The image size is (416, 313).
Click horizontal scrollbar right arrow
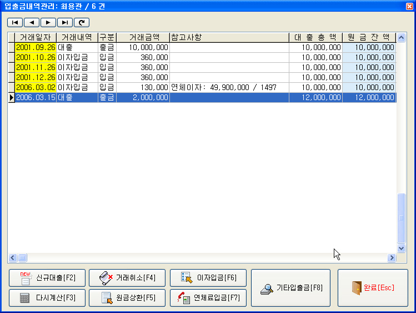coord(392,258)
